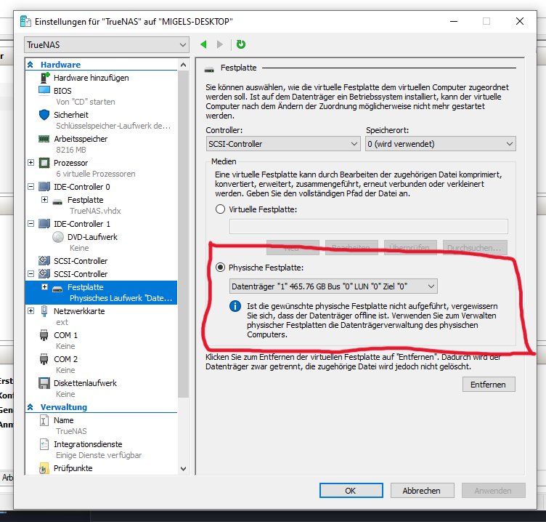Click the COM 2 port icon

point(44,359)
